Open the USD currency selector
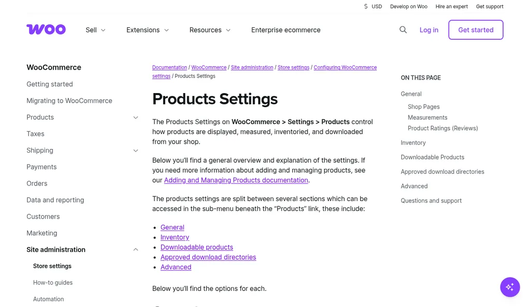This screenshot has width=530, height=307. tap(373, 6)
